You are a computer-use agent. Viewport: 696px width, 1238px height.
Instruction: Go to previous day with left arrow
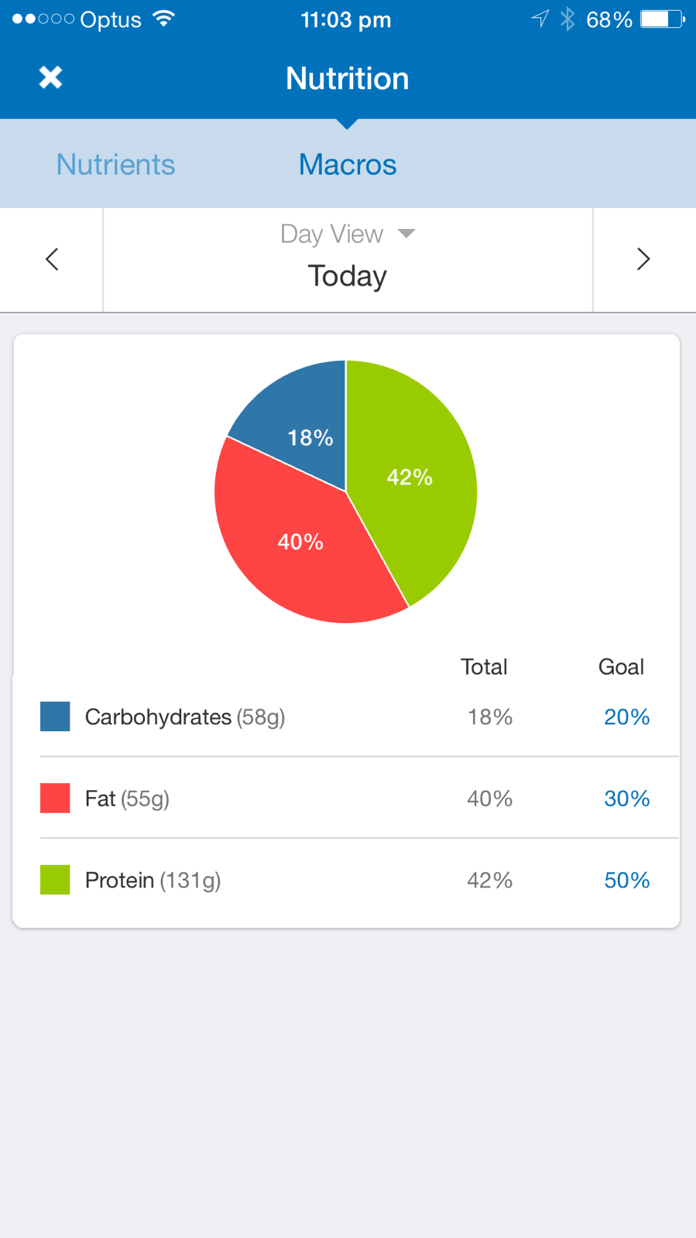(52, 259)
